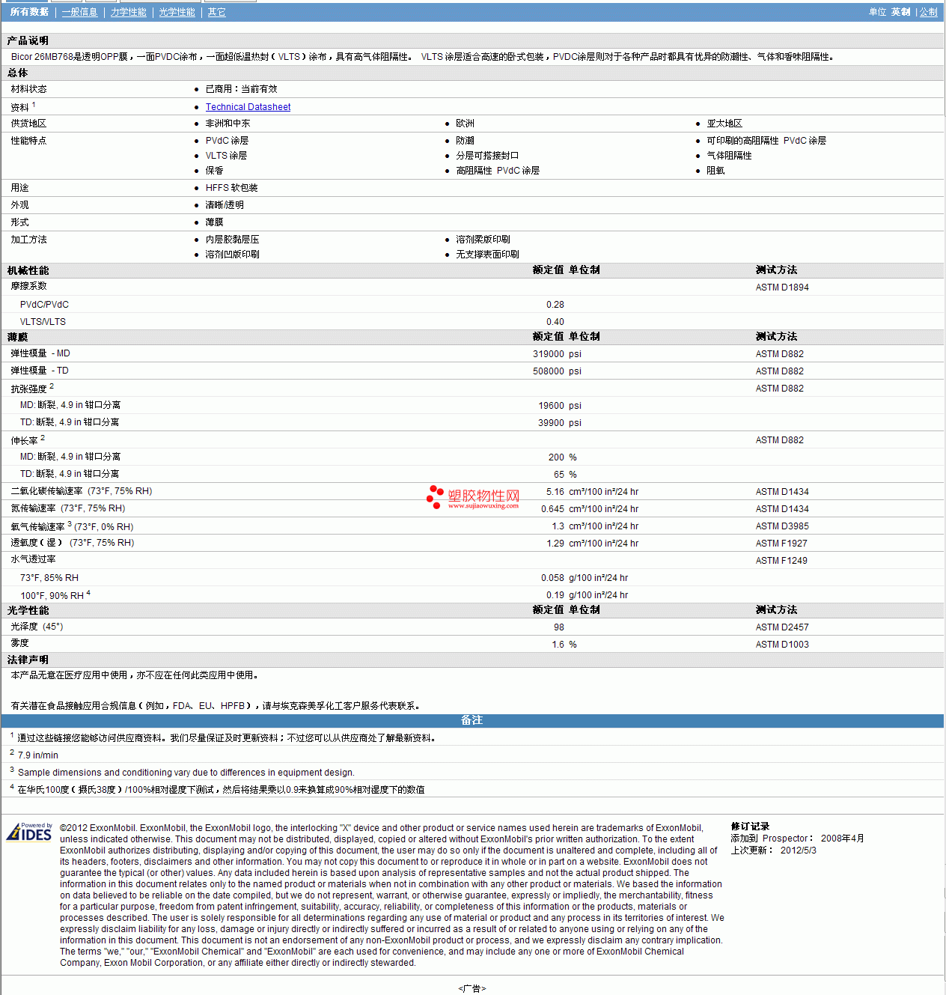
Task: Click the 内层胶黏层压 processing method
Action: pyautogui.click(x=232, y=240)
